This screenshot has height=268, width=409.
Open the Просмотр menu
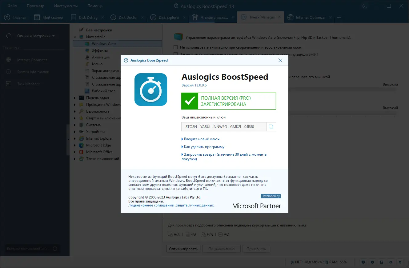35,6
